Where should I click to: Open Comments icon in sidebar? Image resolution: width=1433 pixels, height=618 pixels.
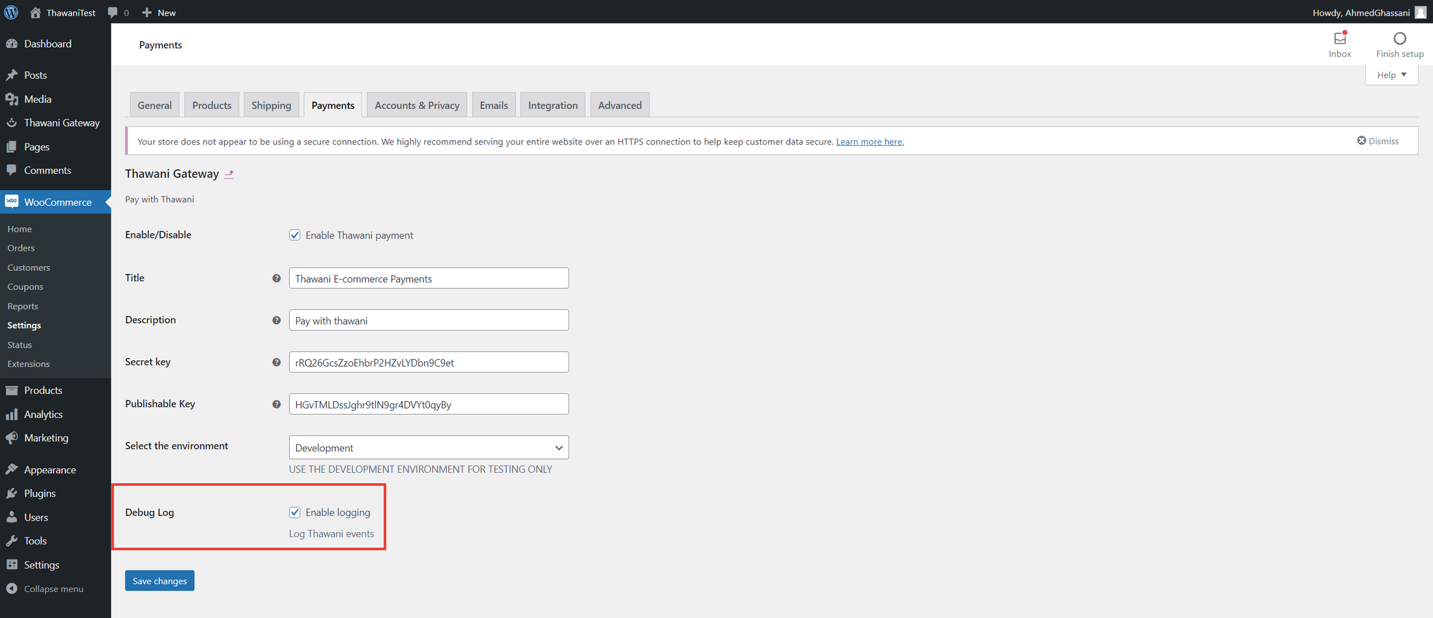[12, 170]
